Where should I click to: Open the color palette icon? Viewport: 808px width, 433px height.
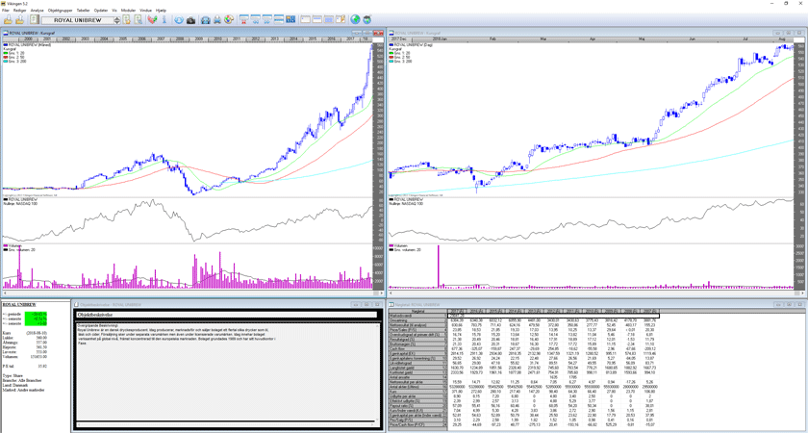[x=229, y=19]
